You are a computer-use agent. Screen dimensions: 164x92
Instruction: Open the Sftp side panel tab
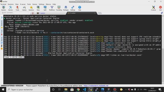[x=2, y=47]
